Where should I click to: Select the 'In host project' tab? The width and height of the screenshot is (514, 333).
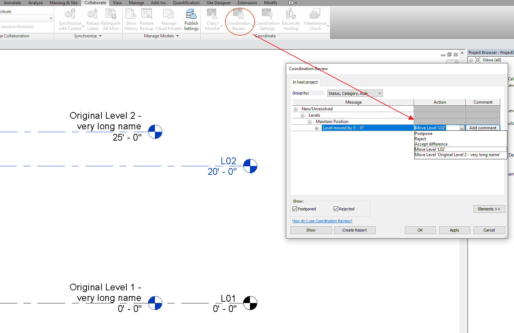[305, 82]
